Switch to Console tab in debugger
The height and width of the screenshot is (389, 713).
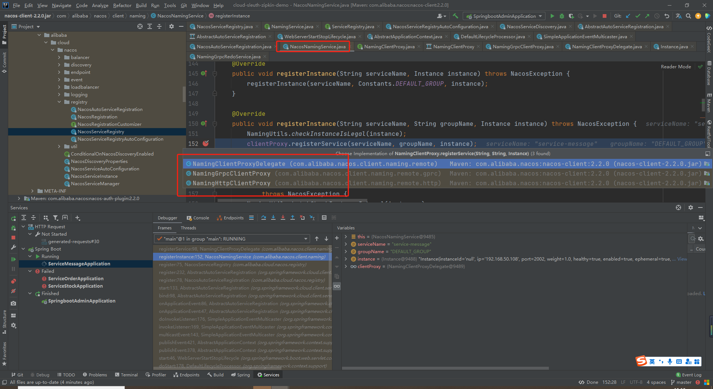click(198, 218)
